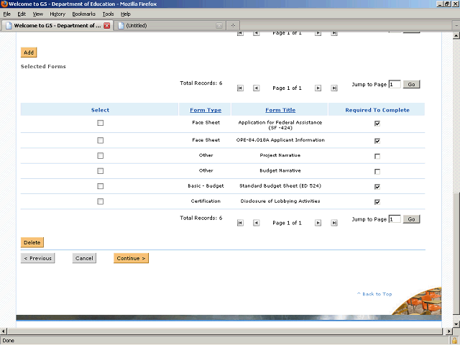460x345 pixels.
Task: Close the Welcome to G5 tab
Action: pos(107,26)
